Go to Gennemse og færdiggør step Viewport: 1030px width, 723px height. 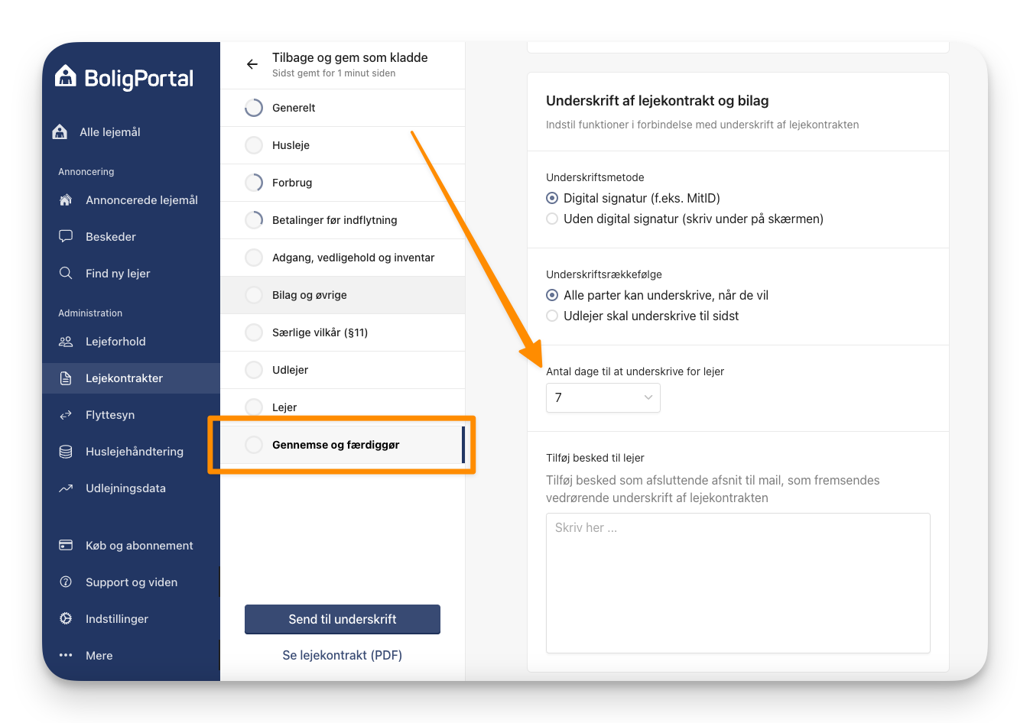pos(343,445)
